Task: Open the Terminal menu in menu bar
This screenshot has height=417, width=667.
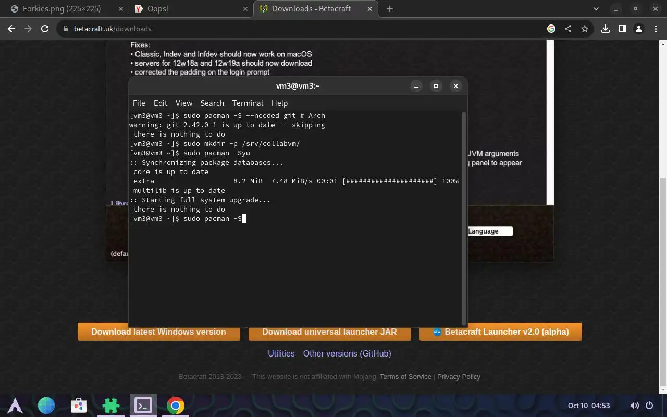Action: (x=248, y=103)
